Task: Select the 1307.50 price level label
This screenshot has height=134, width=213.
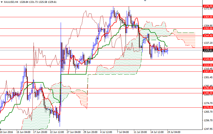Action: point(208,71)
